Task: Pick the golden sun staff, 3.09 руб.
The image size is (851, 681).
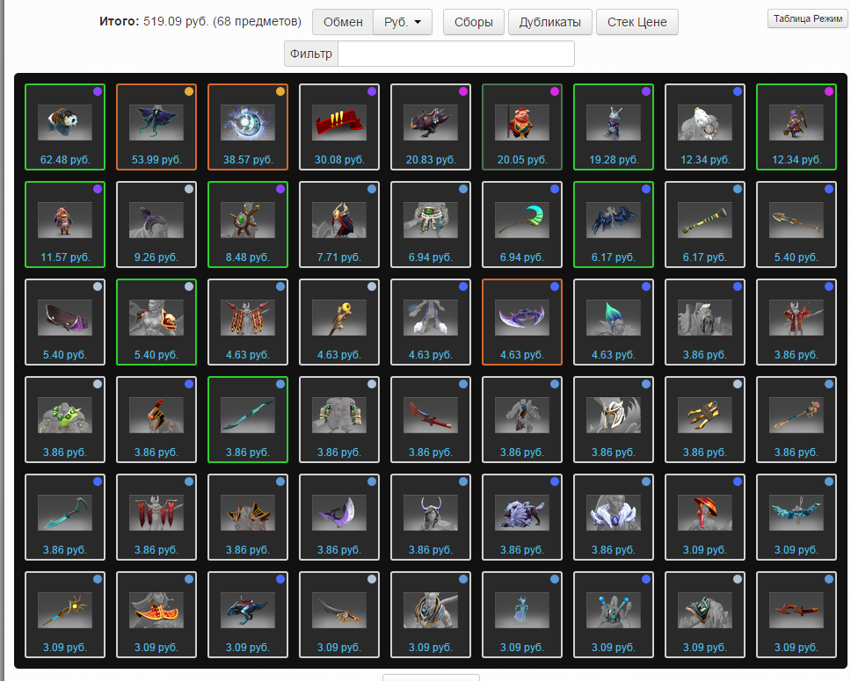Action: [65, 615]
